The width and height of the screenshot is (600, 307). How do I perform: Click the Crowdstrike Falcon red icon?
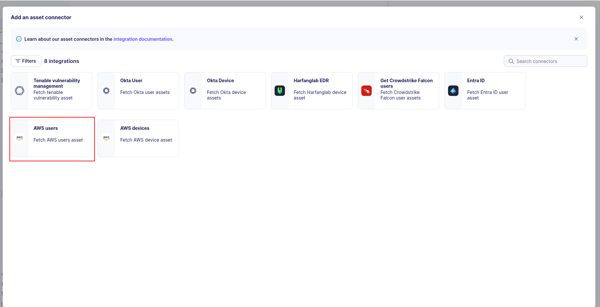pyautogui.click(x=367, y=91)
